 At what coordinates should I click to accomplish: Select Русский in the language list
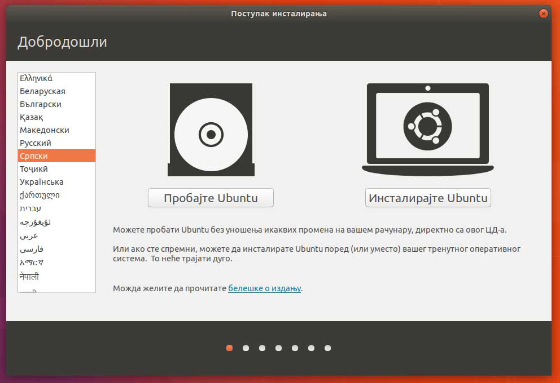(x=57, y=143)
